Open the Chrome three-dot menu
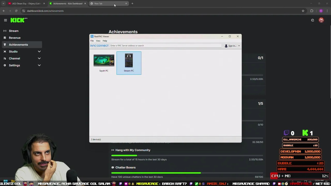Screen dimensions: 331x186 pyautogui.click(x=327, y=11)
